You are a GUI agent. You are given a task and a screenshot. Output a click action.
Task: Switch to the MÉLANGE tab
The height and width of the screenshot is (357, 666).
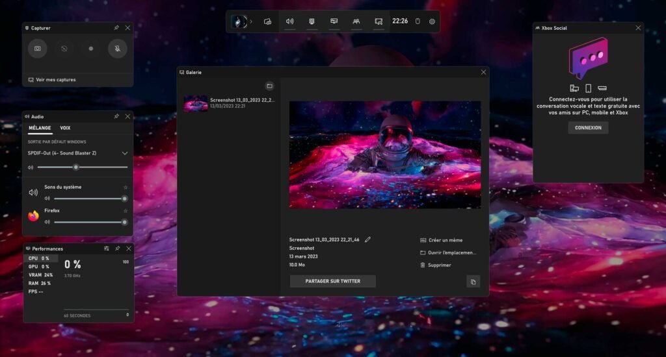(40, 128)
